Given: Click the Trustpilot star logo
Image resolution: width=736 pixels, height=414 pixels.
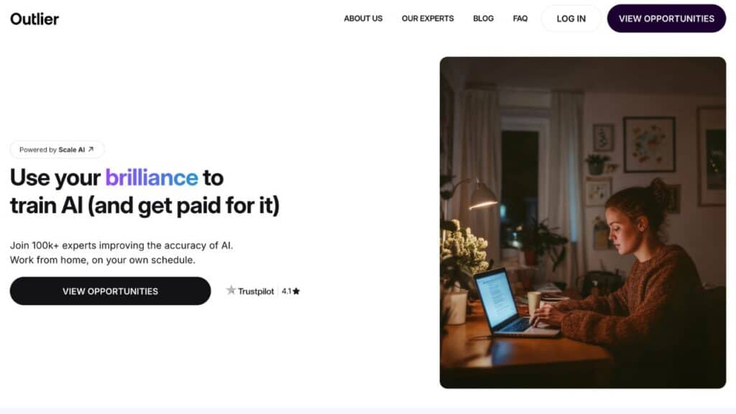Looking at the screenshot, I should point(231,290).
